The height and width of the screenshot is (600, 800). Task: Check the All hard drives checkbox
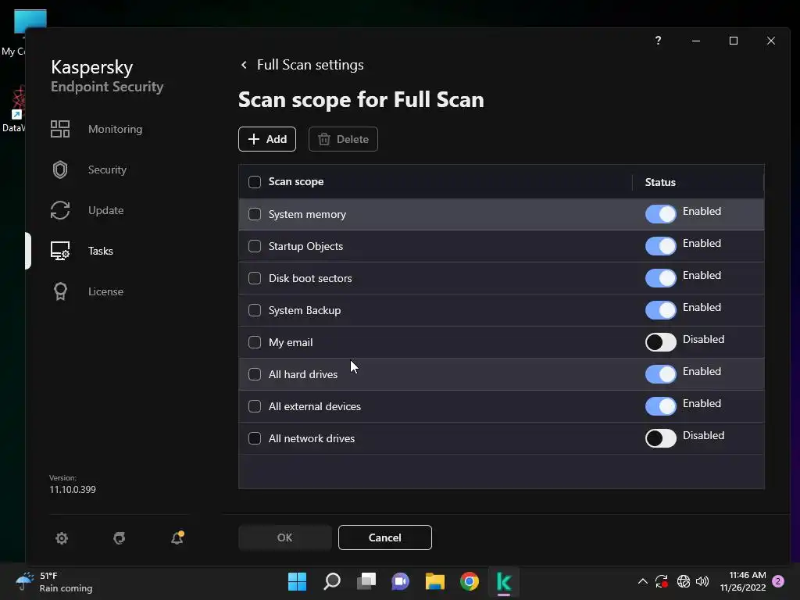click(x=255, y=374)
